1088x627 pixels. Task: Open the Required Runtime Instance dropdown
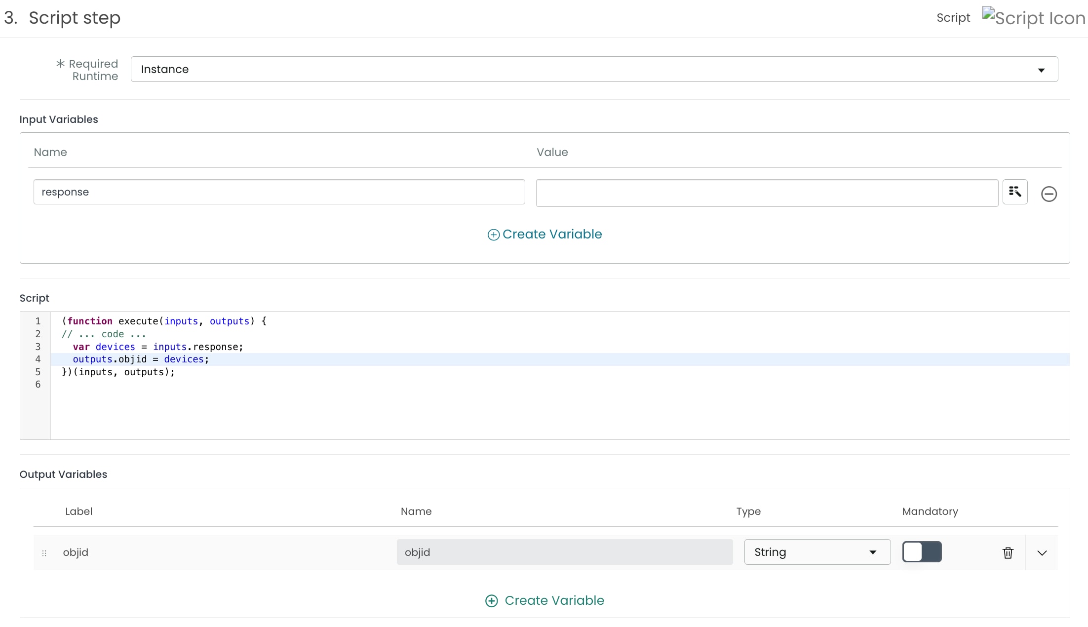592,69
